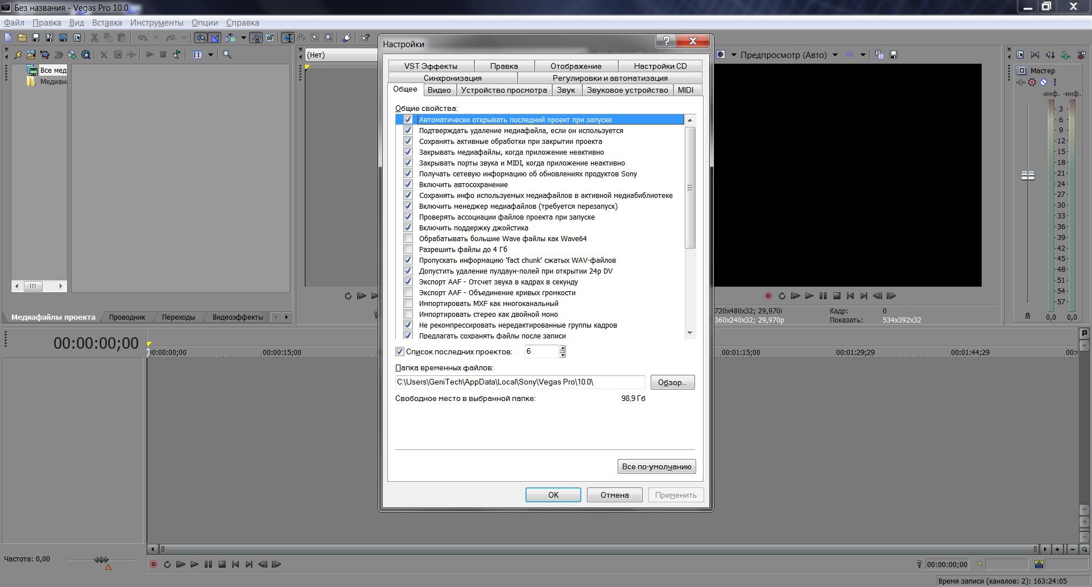
Task: Click the Record button on the timeline transport
Action: click(154, 564)
